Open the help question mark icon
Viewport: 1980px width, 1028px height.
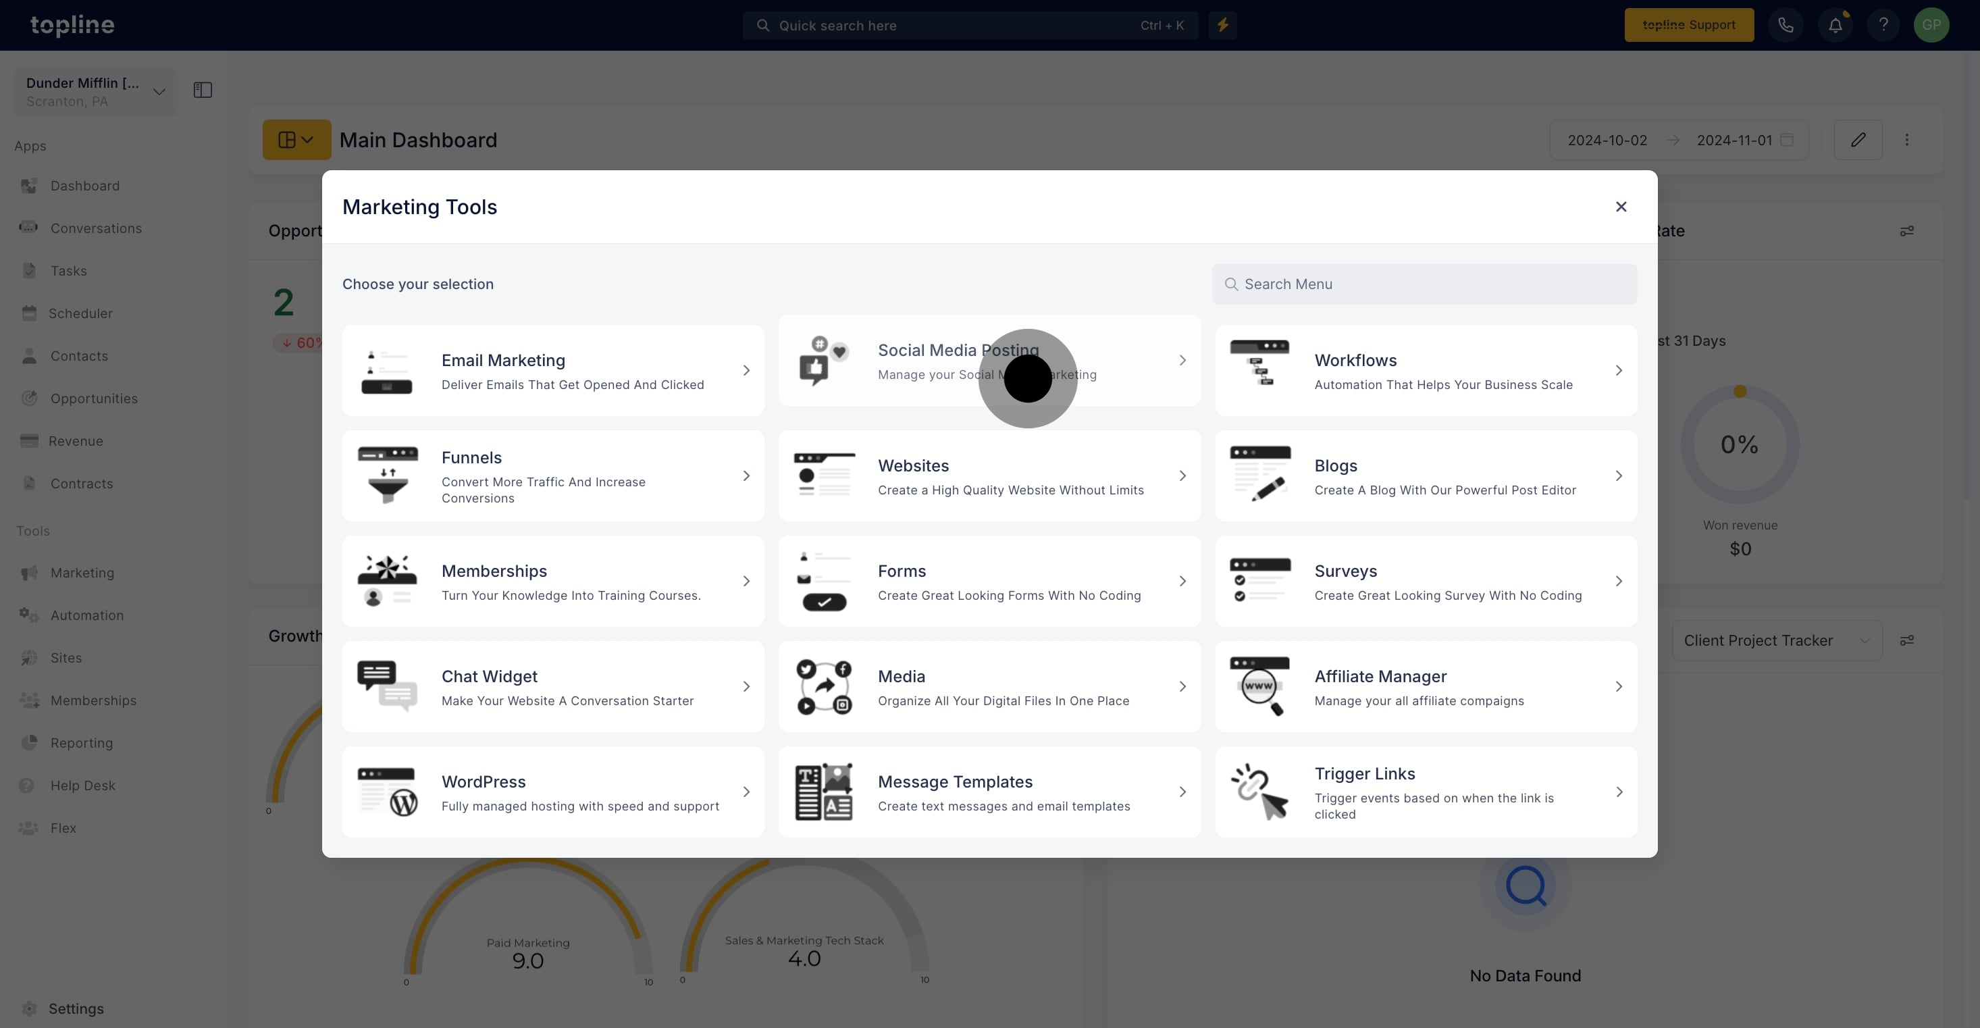1882,26
